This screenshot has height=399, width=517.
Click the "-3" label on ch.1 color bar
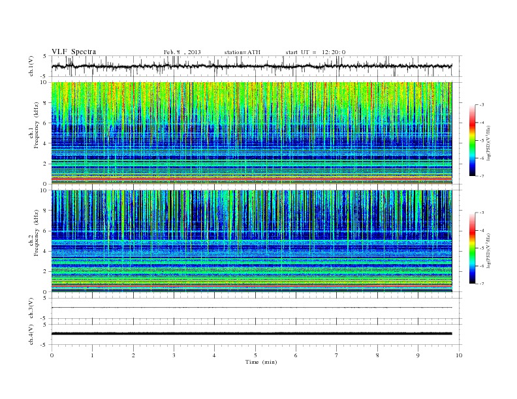481,105
